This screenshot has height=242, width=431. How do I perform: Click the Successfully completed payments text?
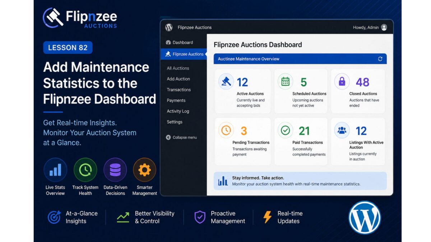pyautogui.click(x=309, y=152)
